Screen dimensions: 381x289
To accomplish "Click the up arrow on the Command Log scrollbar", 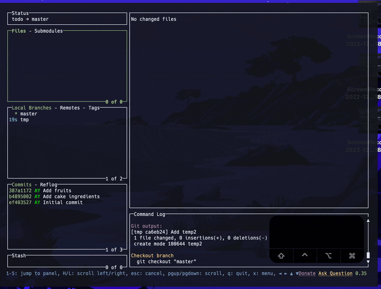I will tap(369, 220).
